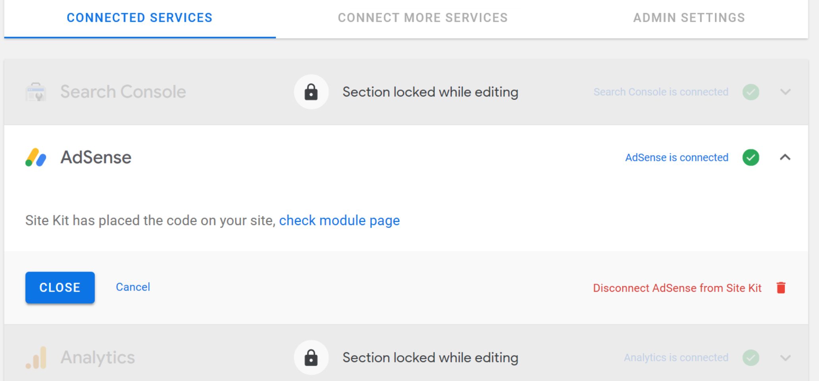The image size is (819, 381).
Task: Click the AdSense connected status indicator
Action: tap(677, 157)
